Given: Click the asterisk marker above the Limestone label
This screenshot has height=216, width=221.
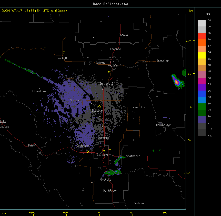Looking at the screenshot, I should tap(39, 89).
